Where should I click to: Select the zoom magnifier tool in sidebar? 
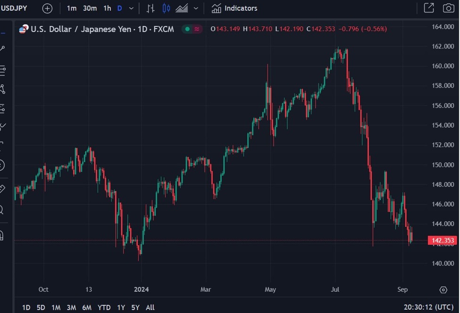(x=2, y=210)
